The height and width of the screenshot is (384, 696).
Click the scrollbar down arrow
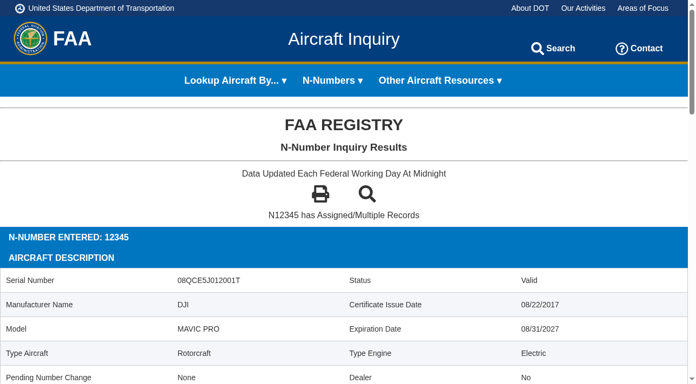tap(692, 379)
